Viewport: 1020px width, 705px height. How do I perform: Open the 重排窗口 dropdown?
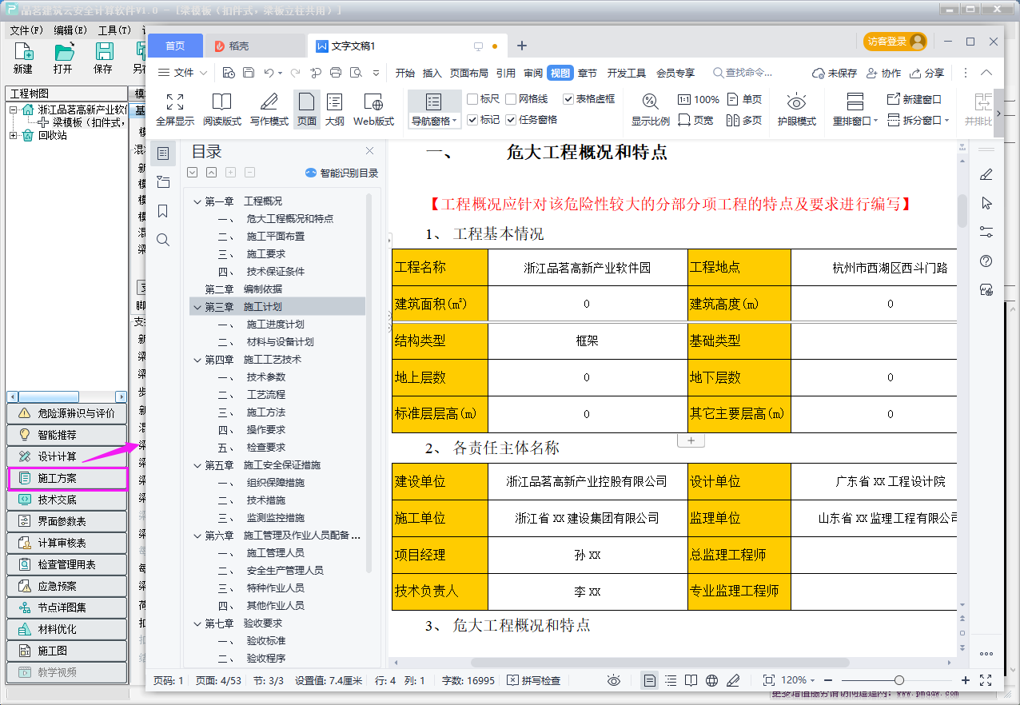[x=855, y=121]
